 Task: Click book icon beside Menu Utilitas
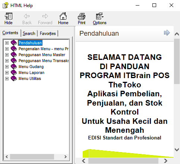click(x=14, y=78)
